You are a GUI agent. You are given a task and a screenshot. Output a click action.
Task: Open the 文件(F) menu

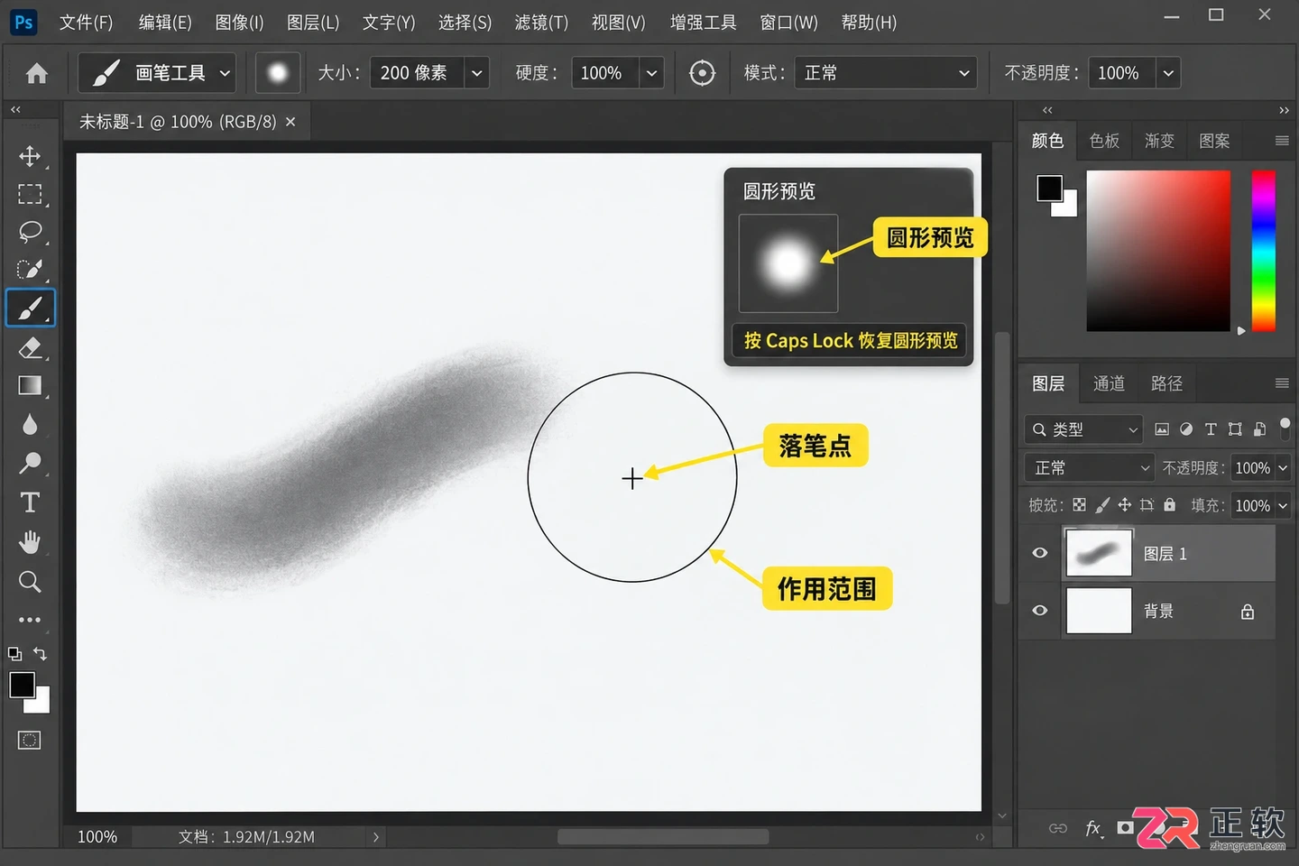click(86, 22)
